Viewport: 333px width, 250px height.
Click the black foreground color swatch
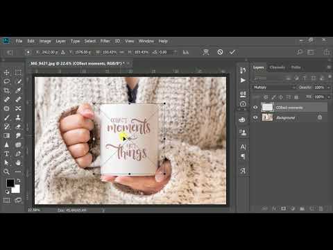tap(10, 183)
